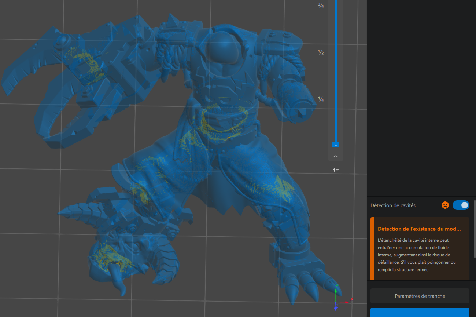Click the orange sad-face cavity warning icon

445,205
